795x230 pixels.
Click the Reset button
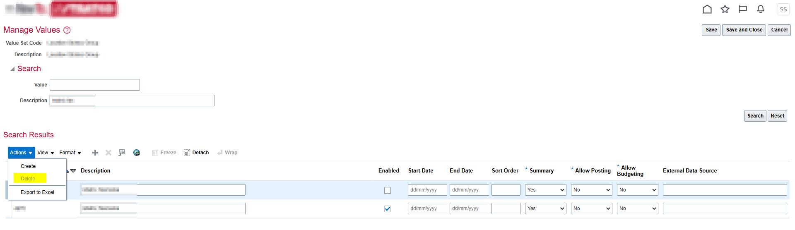(x=777, y=116)
